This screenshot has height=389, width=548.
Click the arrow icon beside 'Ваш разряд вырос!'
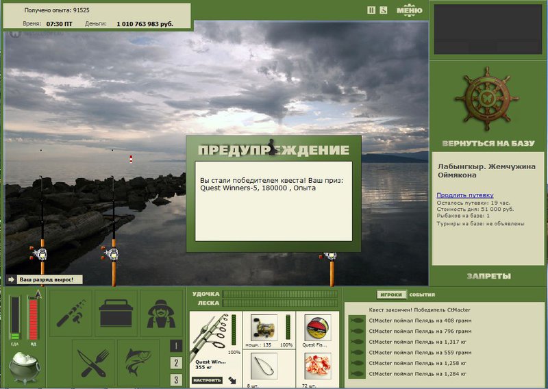[11, 279]
